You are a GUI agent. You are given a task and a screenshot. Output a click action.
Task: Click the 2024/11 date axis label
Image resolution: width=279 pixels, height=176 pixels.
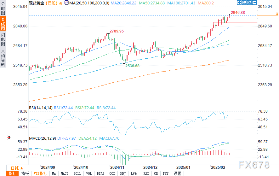[117, 167]
